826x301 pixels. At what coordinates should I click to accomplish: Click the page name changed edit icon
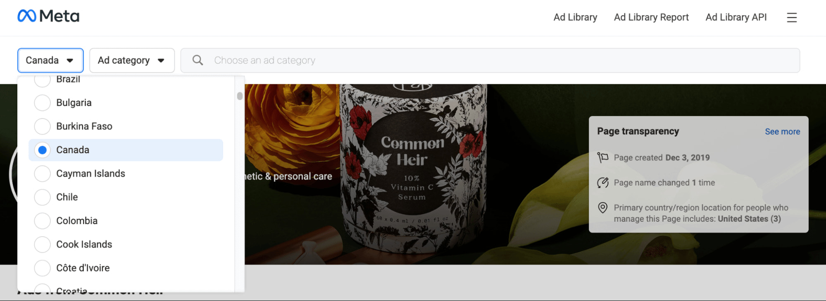pos(603,182)
